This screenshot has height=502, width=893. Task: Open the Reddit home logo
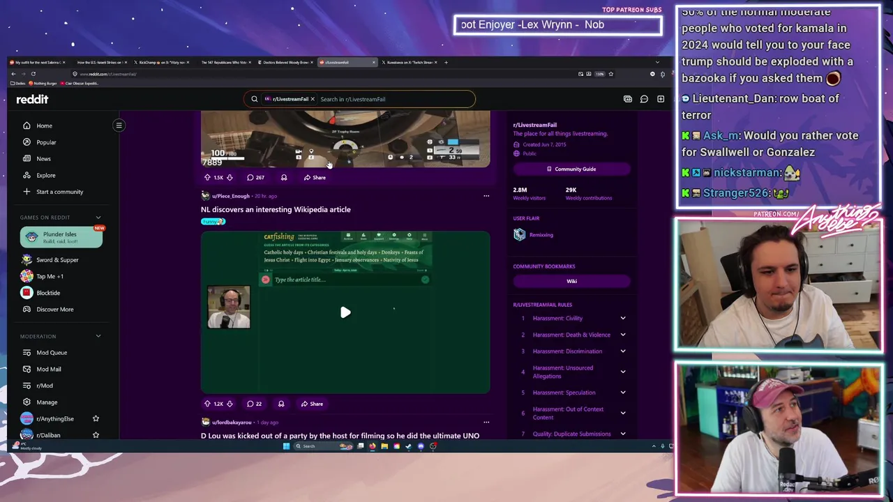click(x=32, y=99)
